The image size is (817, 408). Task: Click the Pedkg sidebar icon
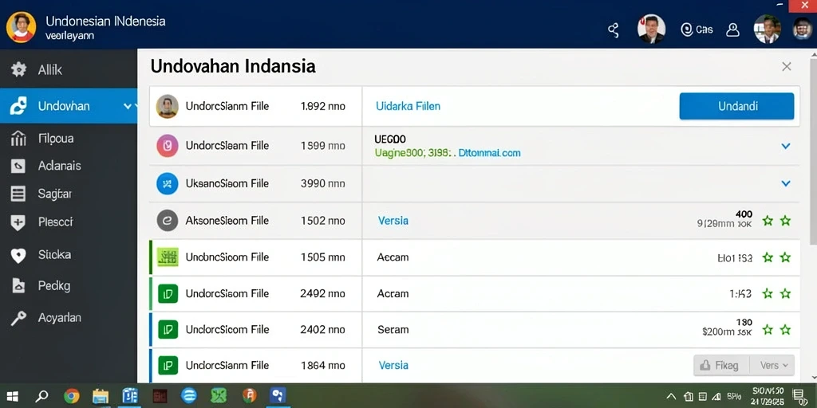pyautogui.click(x=18, y=286)
